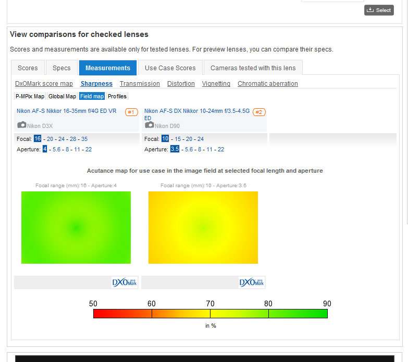
Task: Click the 'in %' scale unit label
Action: 211,326
